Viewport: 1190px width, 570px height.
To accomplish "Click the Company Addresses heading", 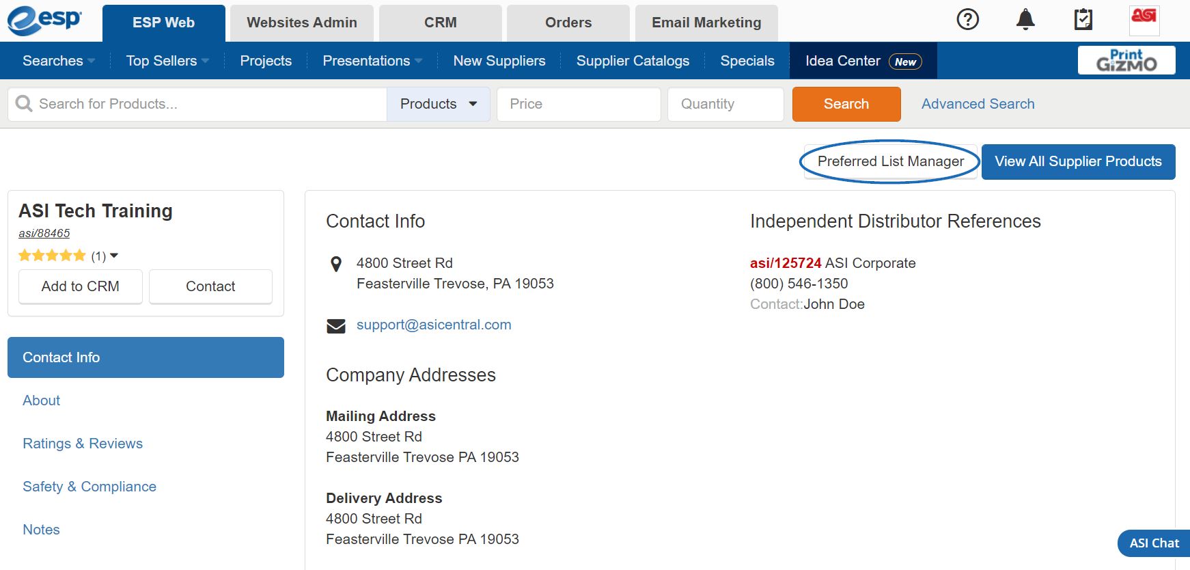I will [x=411, y=375].
